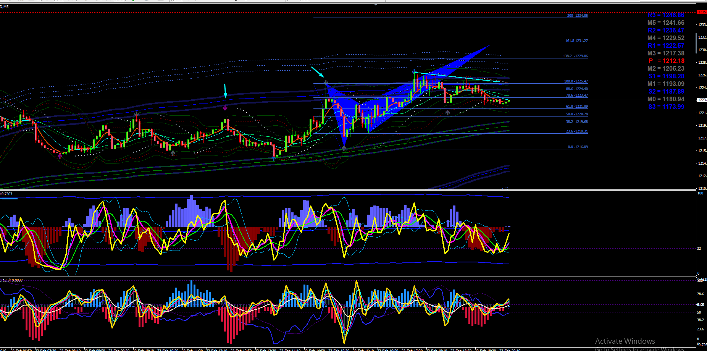Viewport: 707px width, 351px height.
Task: Click the white current price tag on the price axis
Action: coord(702,100)
